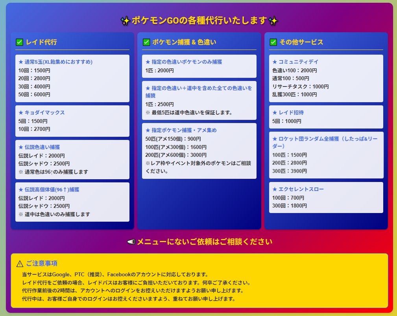Viewport: 397px width, 316px height.
Task: Select the line 200匹(アメ600個)：3000円
Action: click(176, 155)
